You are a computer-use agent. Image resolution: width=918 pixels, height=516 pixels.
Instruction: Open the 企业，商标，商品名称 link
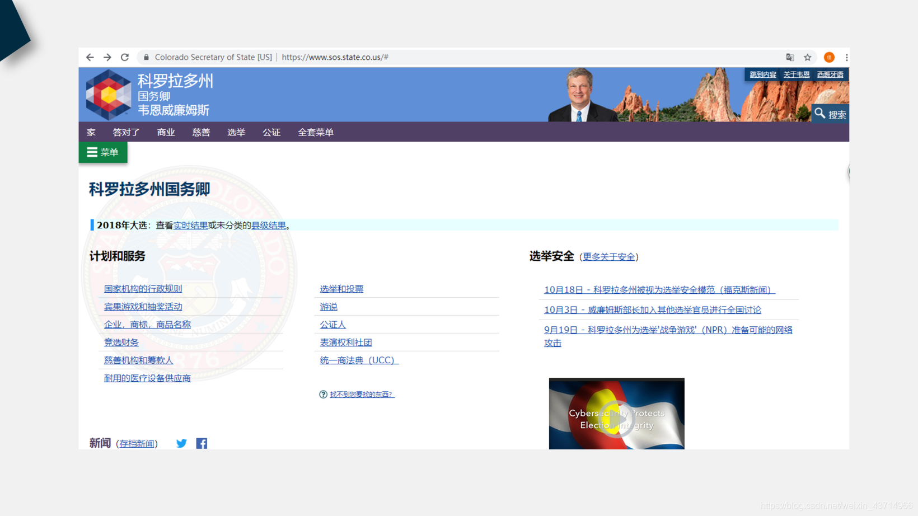147,325
